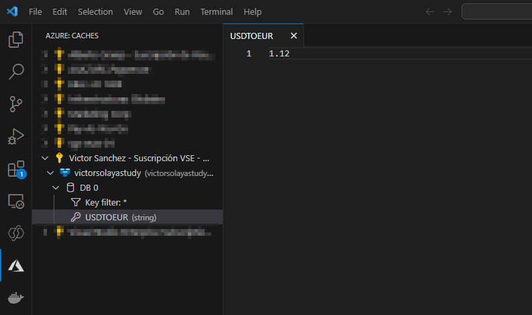Click the Key filter: * row

127,203
